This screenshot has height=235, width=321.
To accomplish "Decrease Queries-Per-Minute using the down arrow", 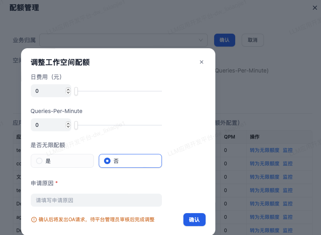I will click(x=68, y=127).
